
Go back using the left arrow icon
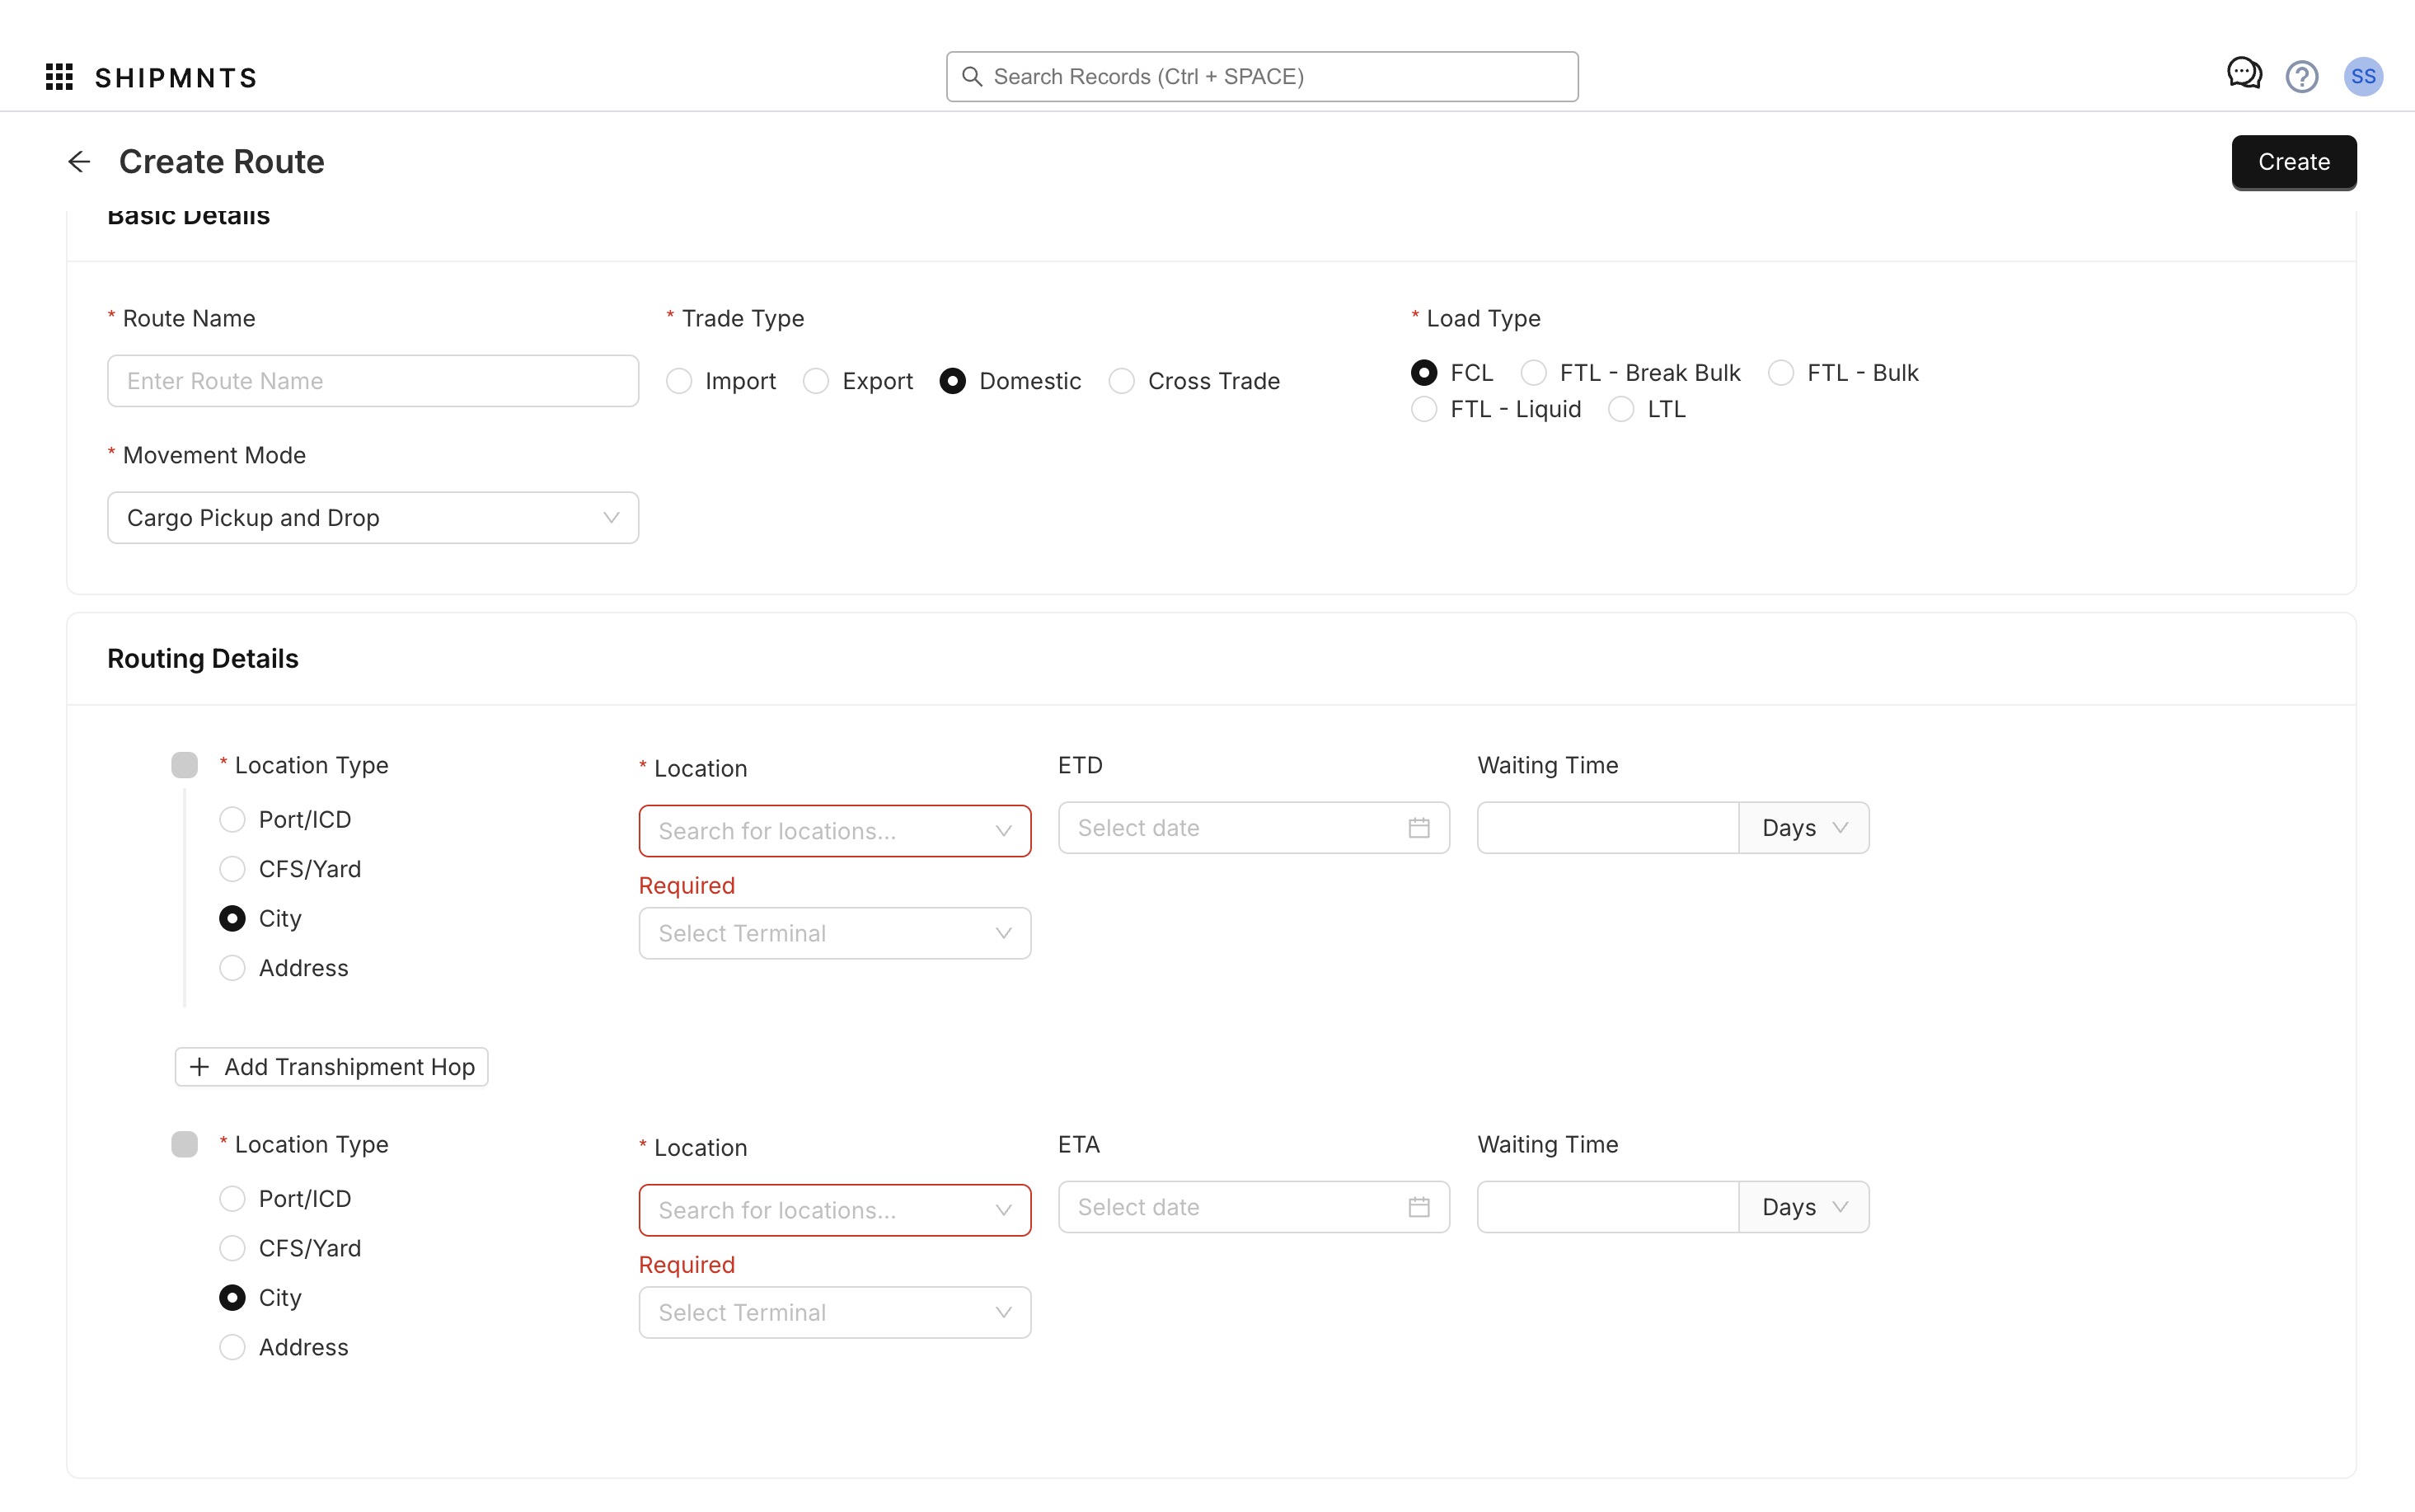coord(79,162)
